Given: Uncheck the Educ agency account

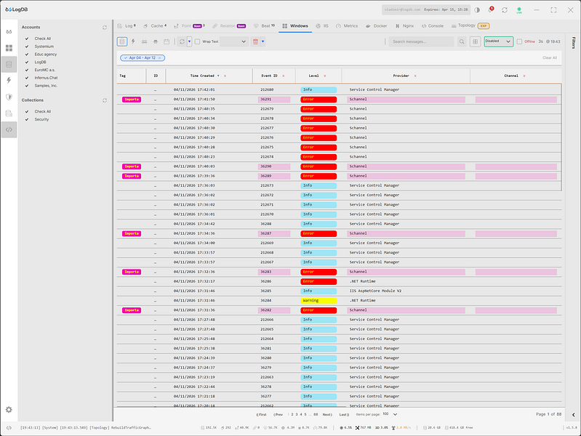Looking at the screenshot, I should [x=27, y=54].
